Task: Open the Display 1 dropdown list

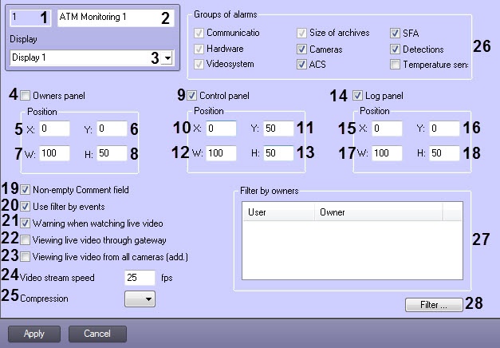Action: coord(167,57)
